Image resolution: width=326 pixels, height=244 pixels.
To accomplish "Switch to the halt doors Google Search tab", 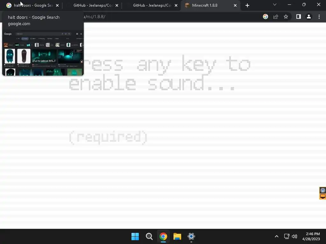I will (31, 5).
